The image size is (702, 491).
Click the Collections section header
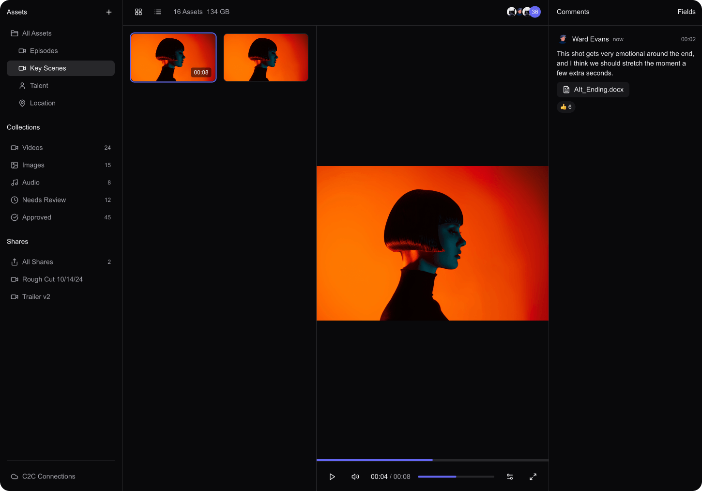tap(23, 127)
